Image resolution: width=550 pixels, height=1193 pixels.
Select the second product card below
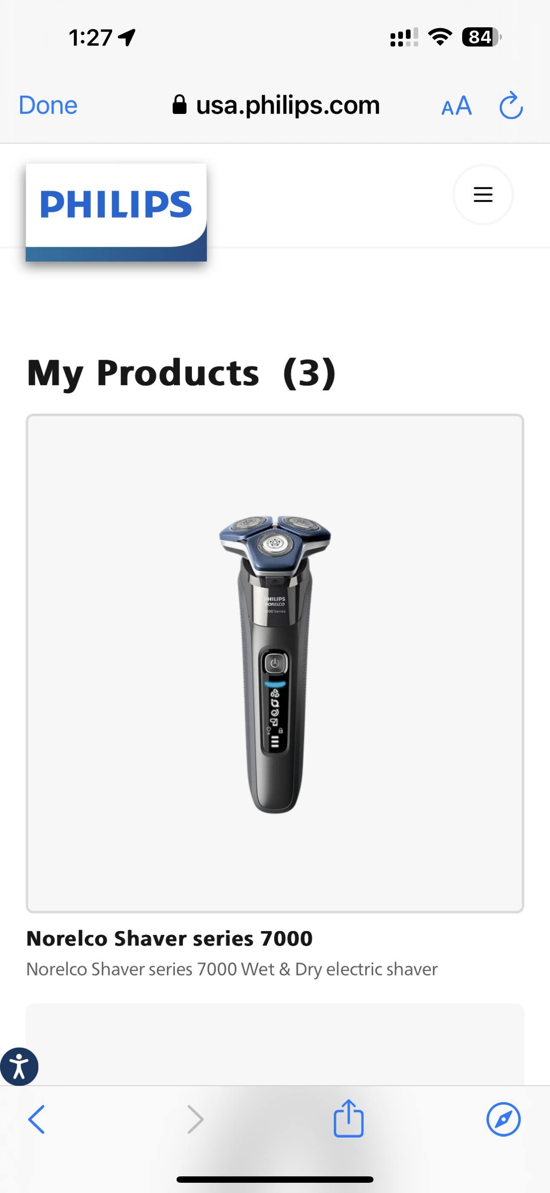pyautogui.click(x=275, y=1045)
